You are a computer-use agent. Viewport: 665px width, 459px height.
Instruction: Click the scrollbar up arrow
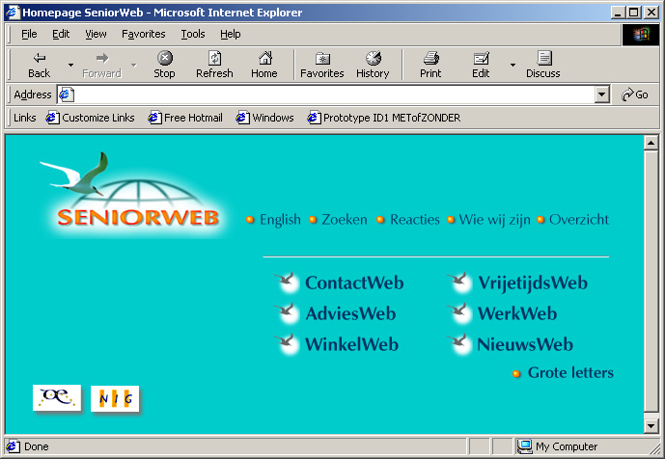pos(651,143)
